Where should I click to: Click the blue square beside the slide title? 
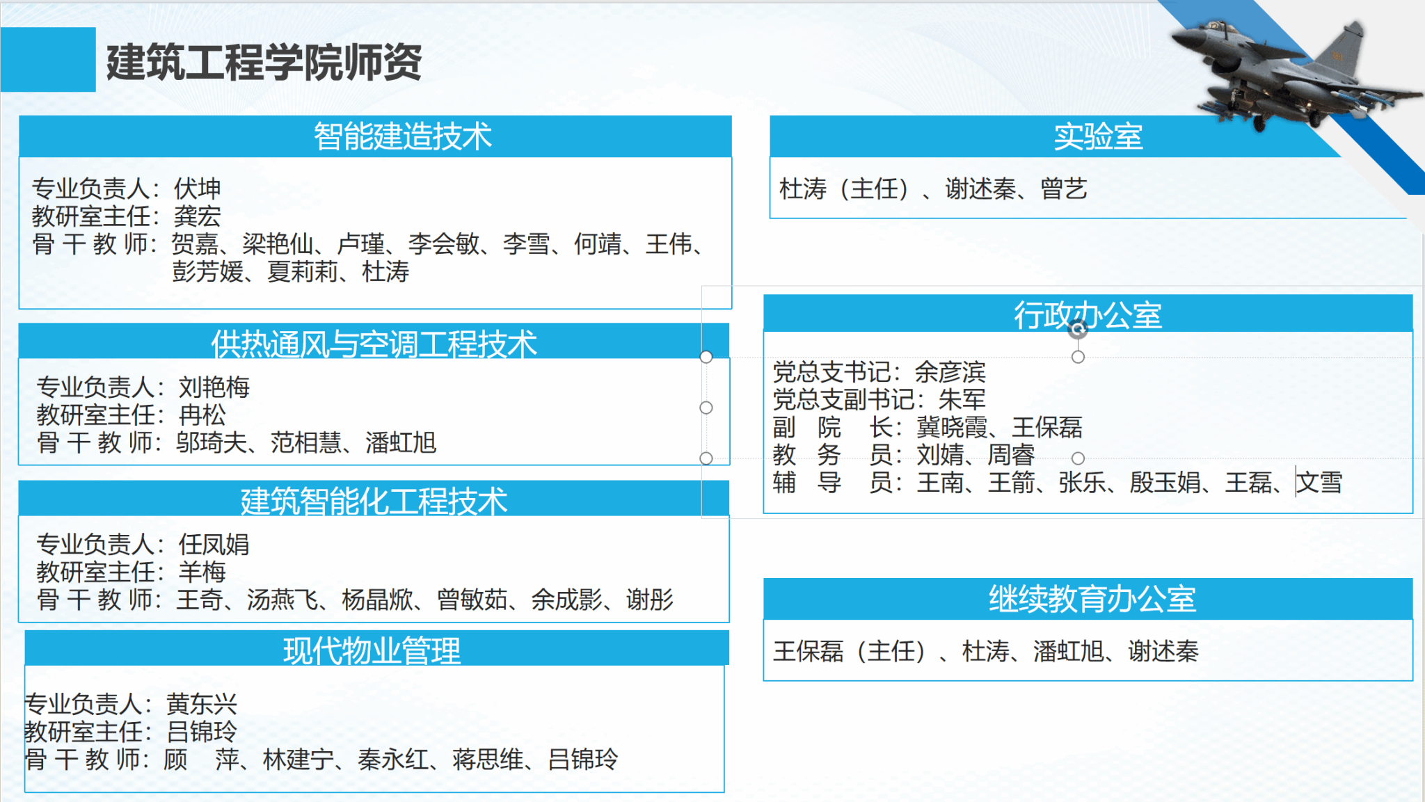48,60
